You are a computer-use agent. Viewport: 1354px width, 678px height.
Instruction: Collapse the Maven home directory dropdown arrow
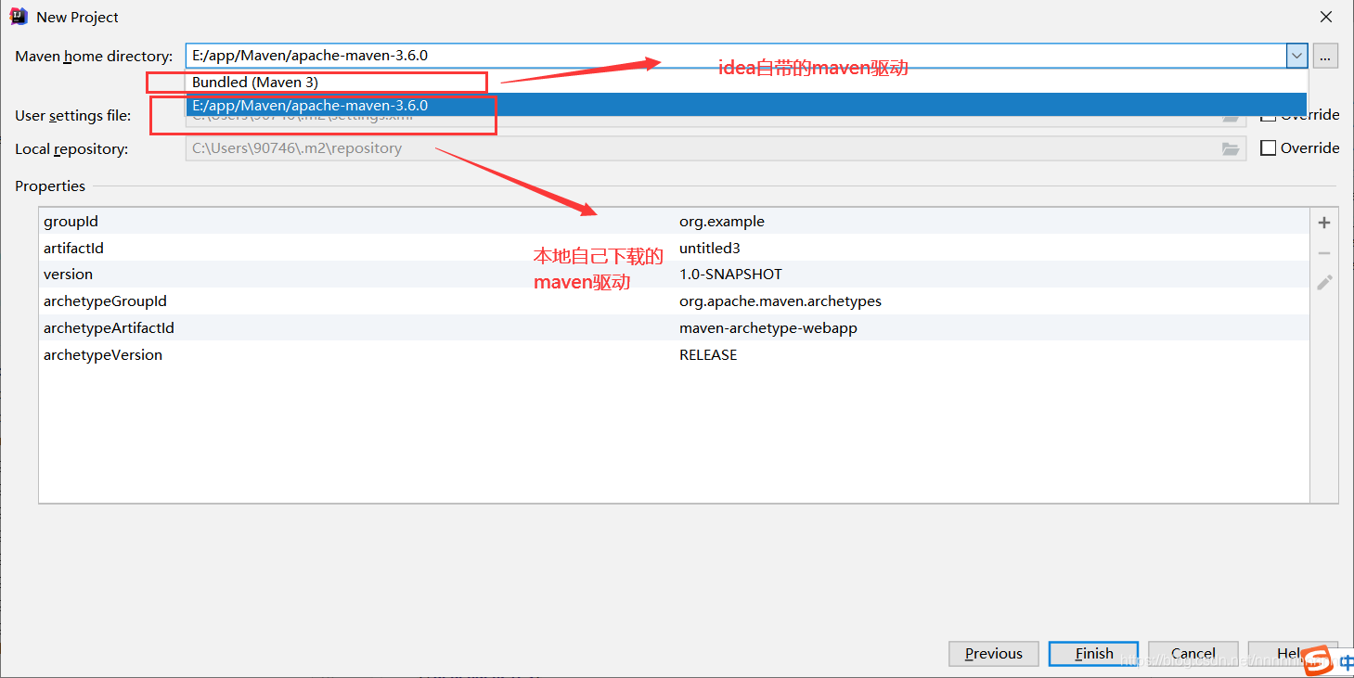(x=1296, y=56)
